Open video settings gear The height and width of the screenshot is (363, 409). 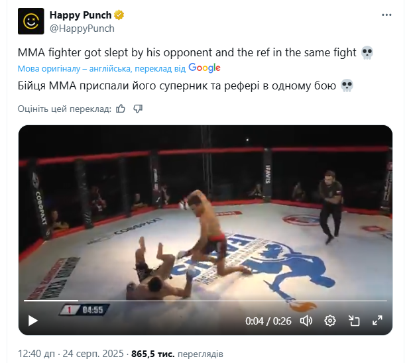coord(329,321)
